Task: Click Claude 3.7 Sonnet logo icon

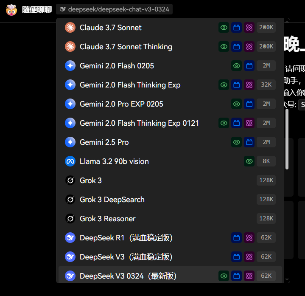Action: click(70, 28)
